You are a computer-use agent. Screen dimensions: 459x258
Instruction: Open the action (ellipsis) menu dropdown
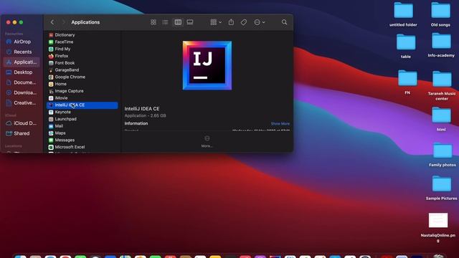(259, 22)
